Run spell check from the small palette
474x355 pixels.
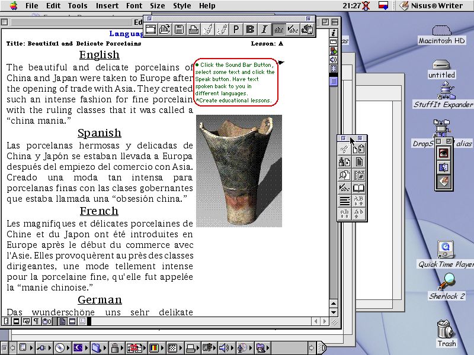(345, 188)
